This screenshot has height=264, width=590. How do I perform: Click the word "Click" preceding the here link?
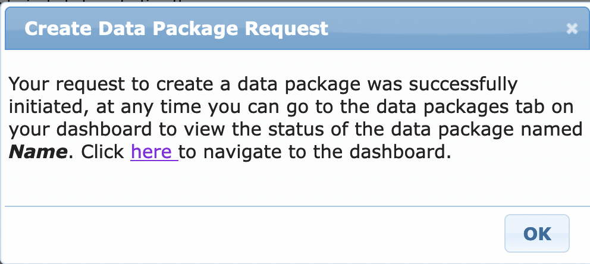tap(103, 152)
